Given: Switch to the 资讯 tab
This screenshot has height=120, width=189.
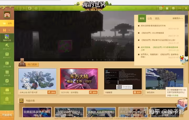Looking at the screenshot, I should 157,18.
